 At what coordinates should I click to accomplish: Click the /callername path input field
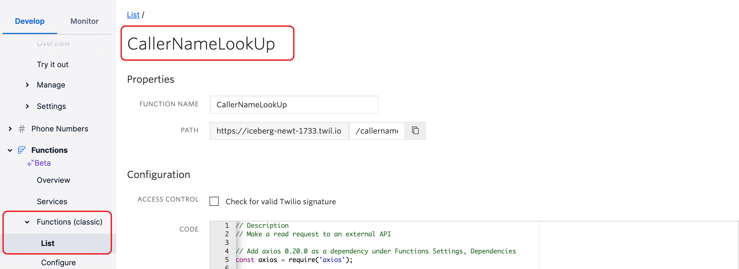click(x=377, y=131)
